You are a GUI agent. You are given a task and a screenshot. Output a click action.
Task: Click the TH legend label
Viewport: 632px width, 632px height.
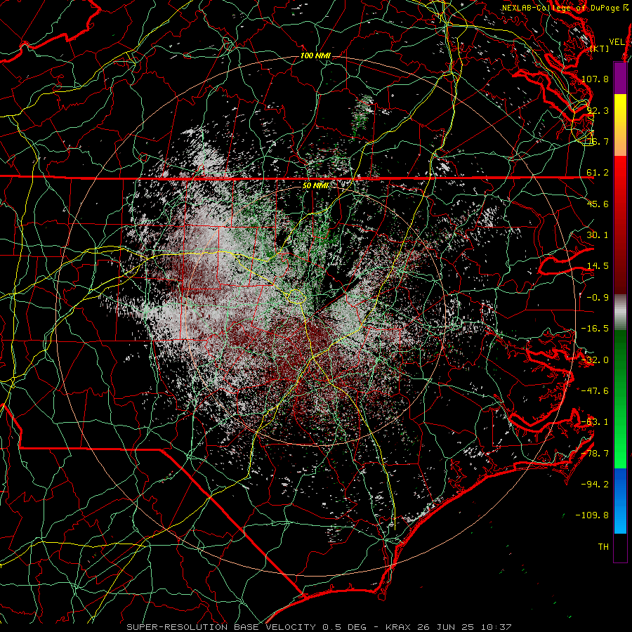[603, 547]
